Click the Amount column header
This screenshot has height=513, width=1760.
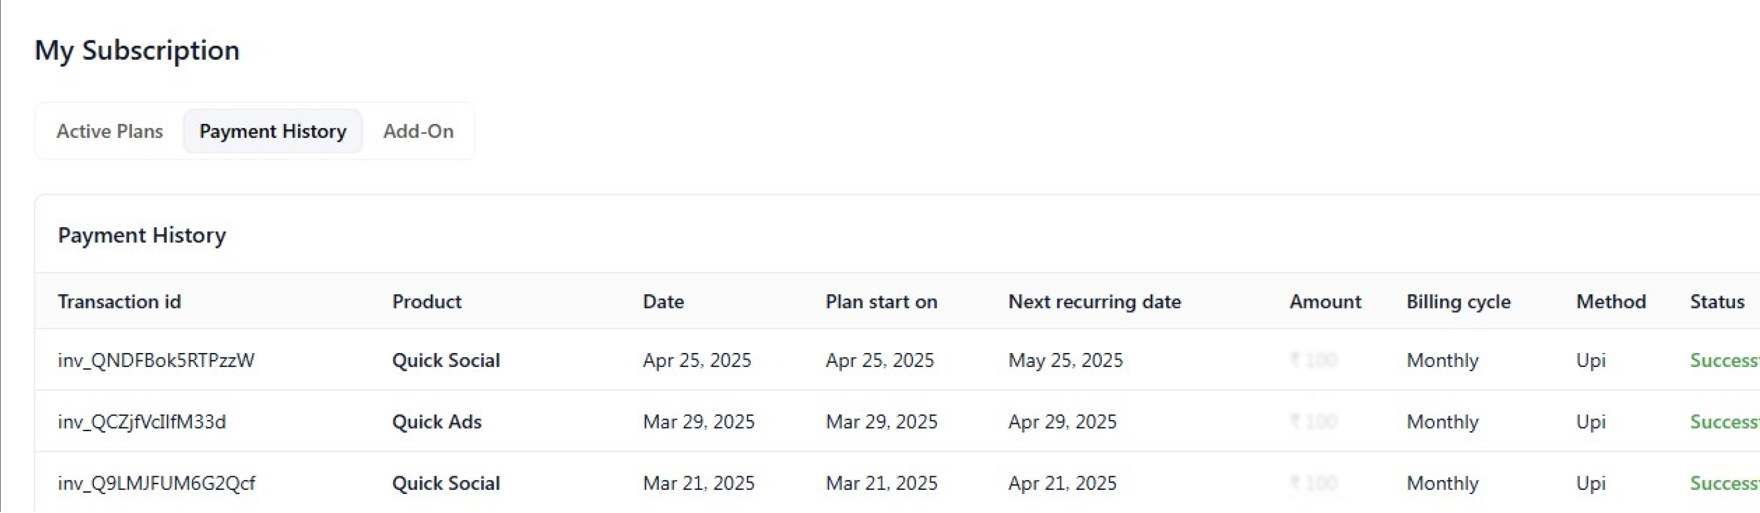coord(1325,302)
